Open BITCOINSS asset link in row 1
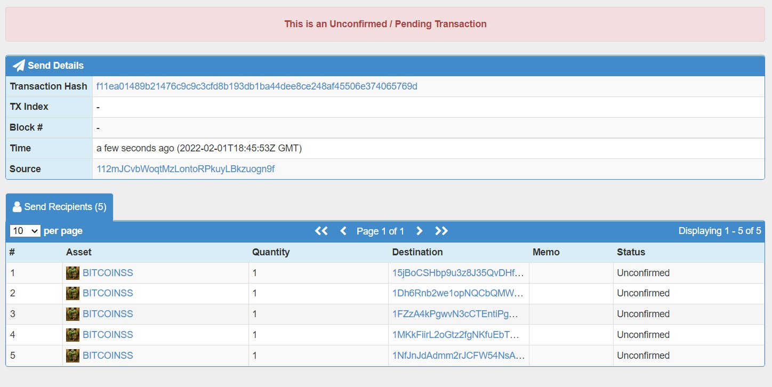Image resolution: width=772 pixels, height=387 pixels. 108,273
